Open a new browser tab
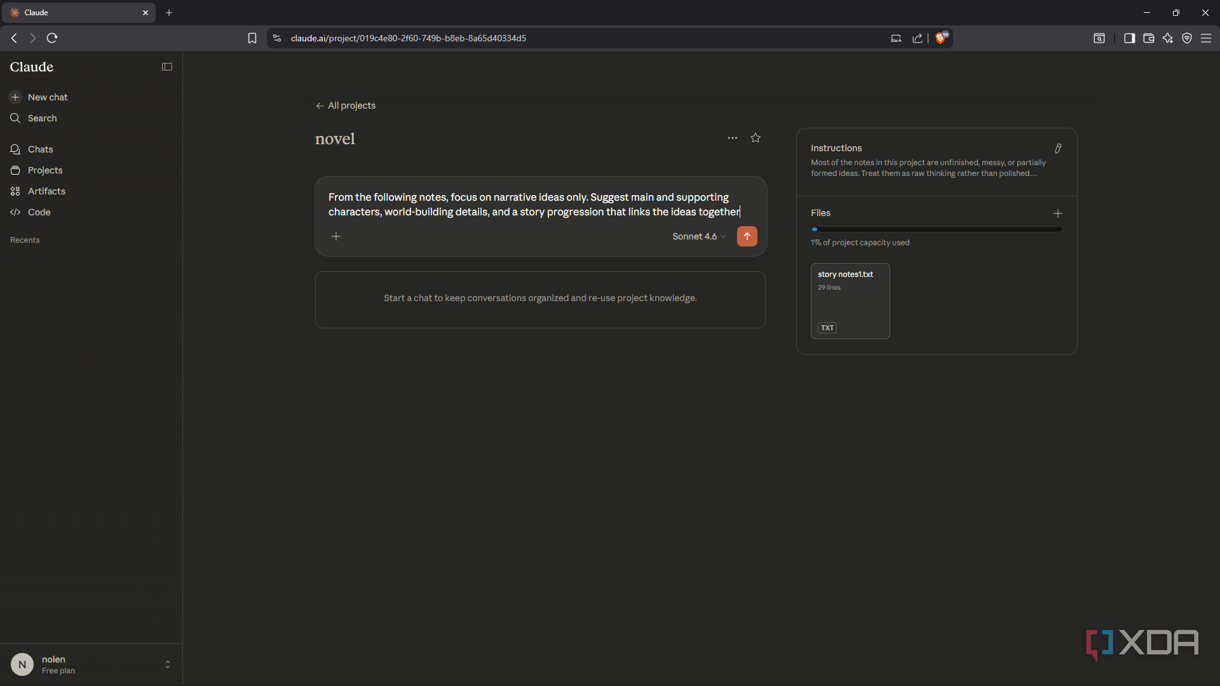The height and width of the screenshot is (686, 1220). (x=169, y=13)
